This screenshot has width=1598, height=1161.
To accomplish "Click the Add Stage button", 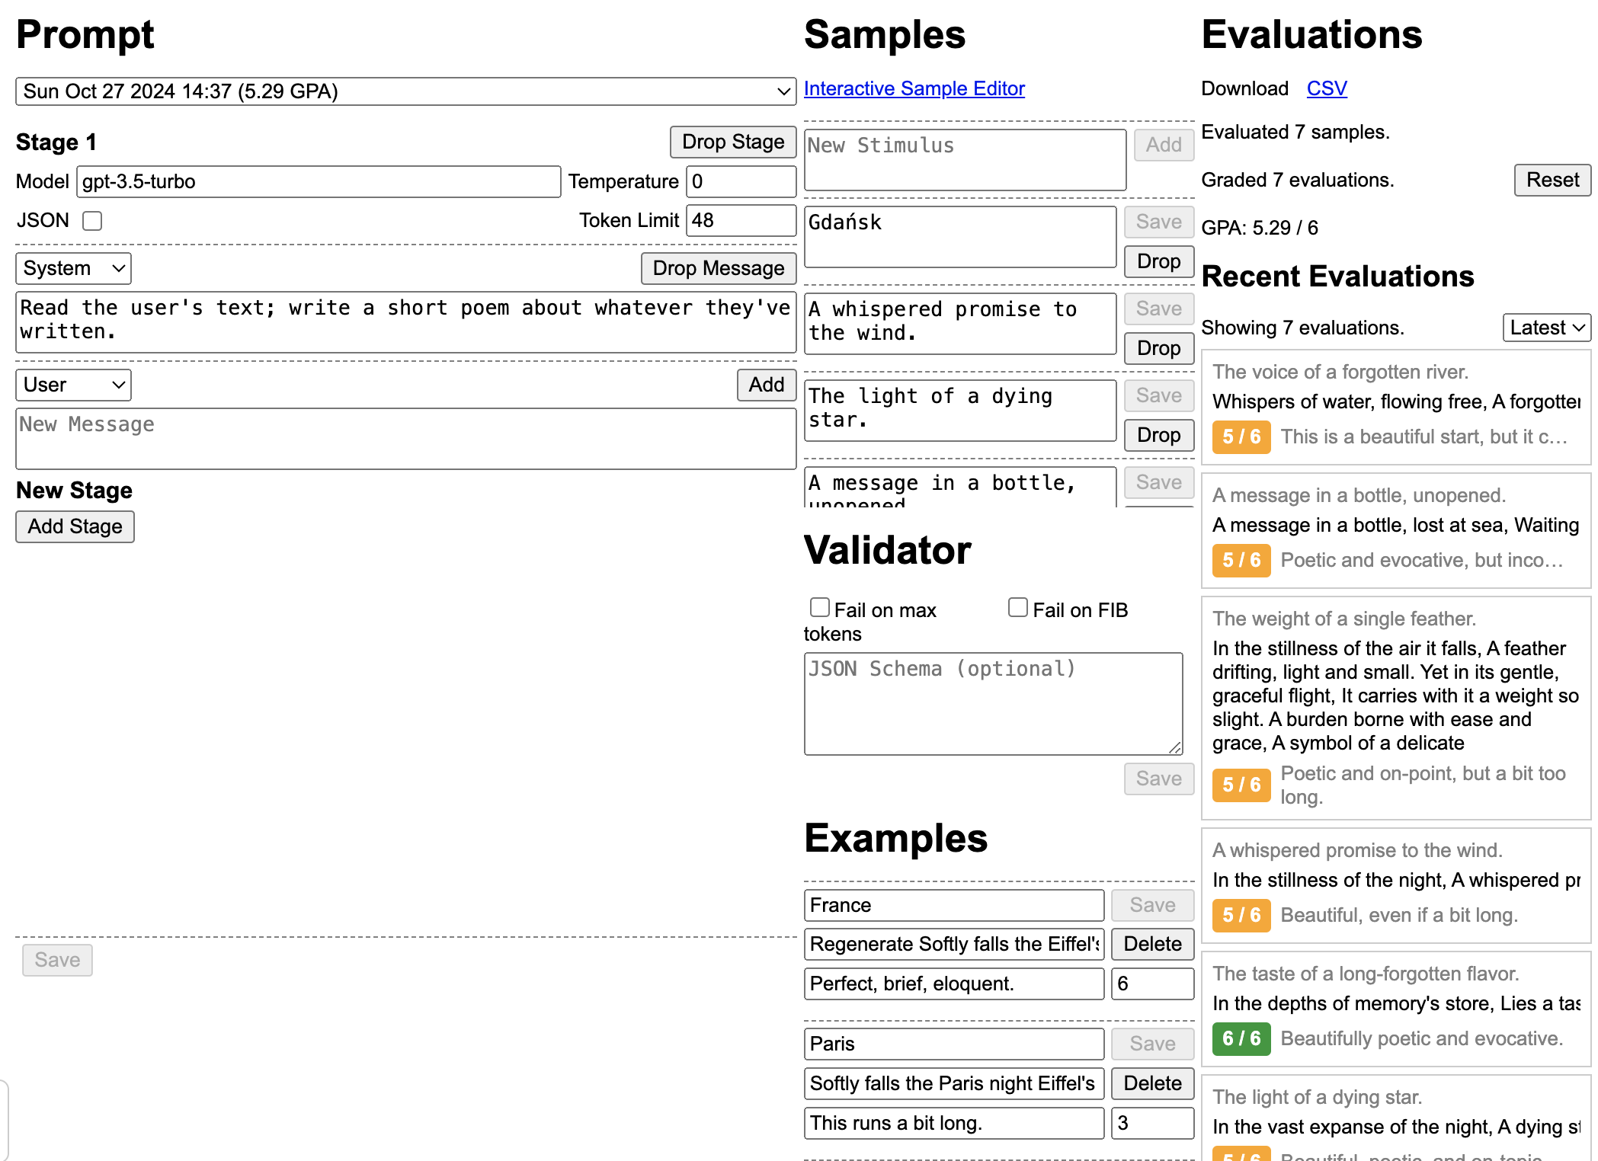I will pyautogui.click(x=75, y=526).
